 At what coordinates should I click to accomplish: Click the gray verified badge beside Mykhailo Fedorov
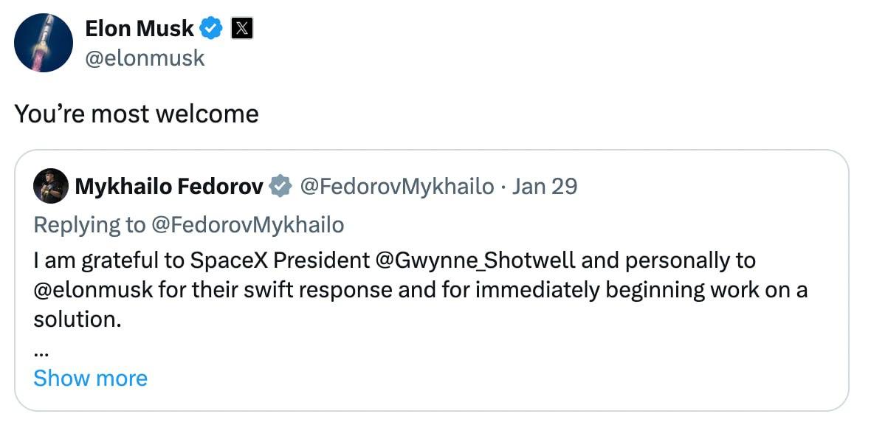click(280, 187)
